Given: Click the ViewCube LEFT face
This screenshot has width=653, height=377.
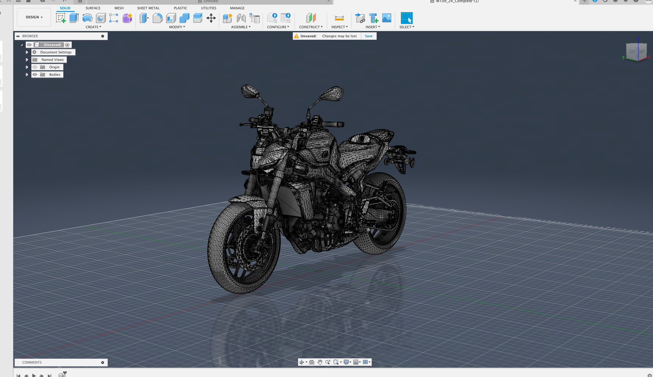Looking at the screenshot, I should pos(632,52).
